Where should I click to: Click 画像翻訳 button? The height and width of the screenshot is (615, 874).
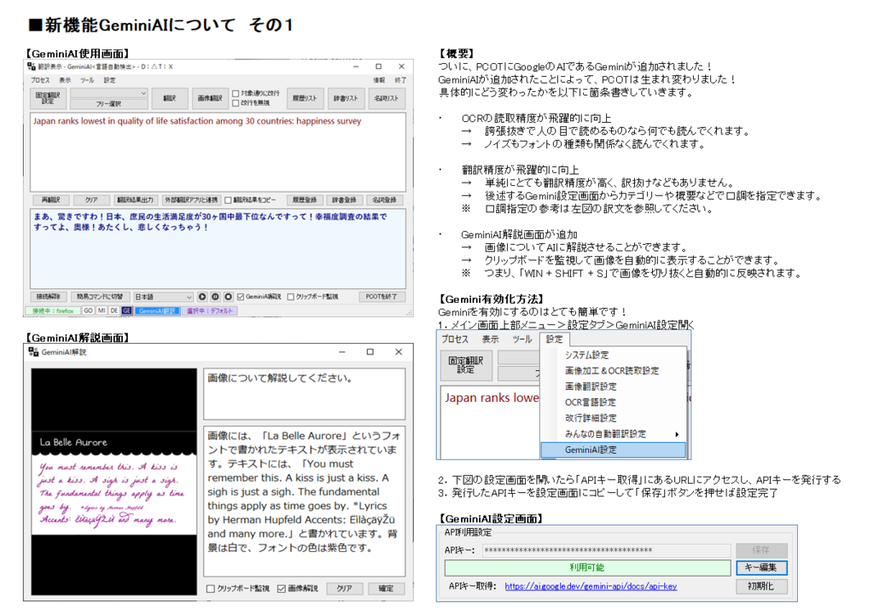tap(210, 98)
